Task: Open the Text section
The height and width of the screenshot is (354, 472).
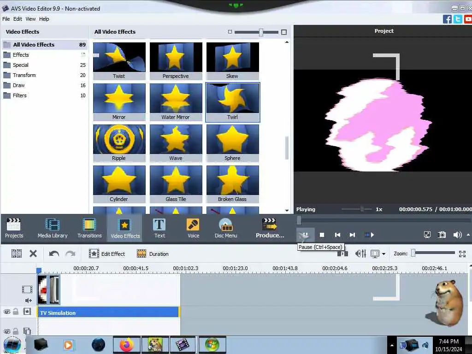Action: (159, 228)
